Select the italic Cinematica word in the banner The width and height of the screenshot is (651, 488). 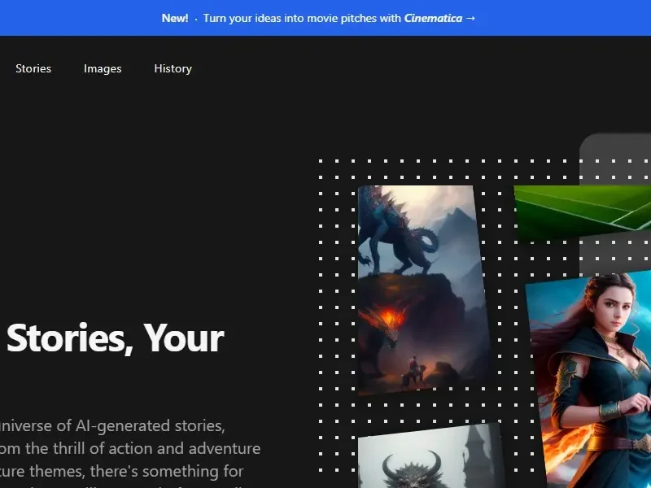pyautogui.click(x=433, y=18)
